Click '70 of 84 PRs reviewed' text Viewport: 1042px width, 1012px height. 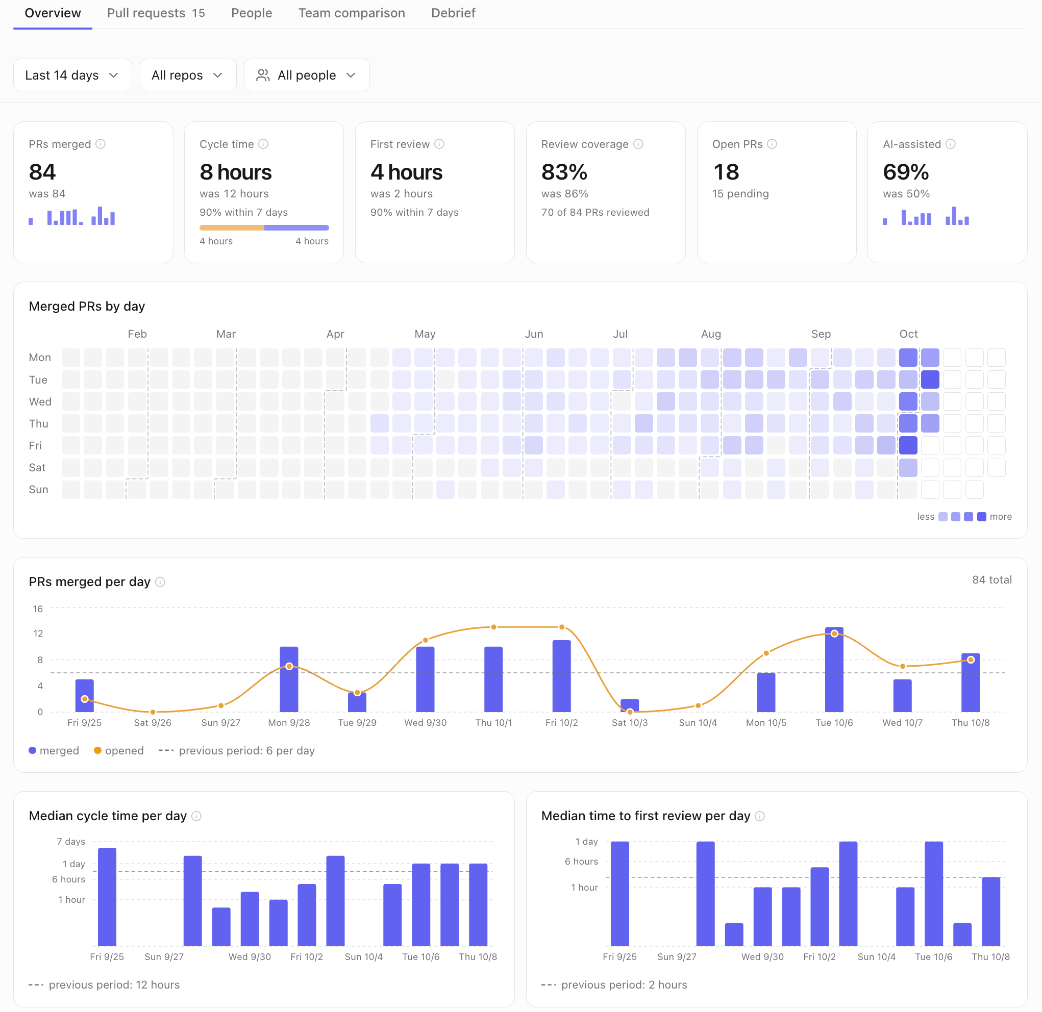coord(595,212)
